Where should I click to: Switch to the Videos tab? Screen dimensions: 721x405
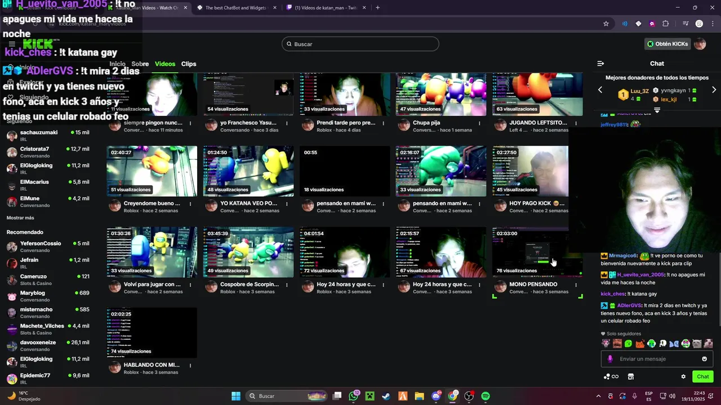coord(165,64)
